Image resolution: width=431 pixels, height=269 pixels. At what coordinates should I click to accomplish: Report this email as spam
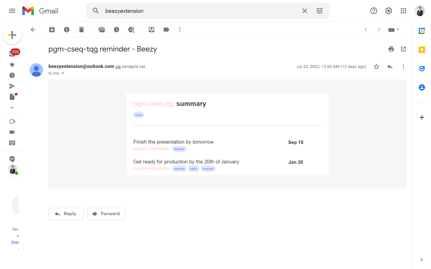[67, 30]
